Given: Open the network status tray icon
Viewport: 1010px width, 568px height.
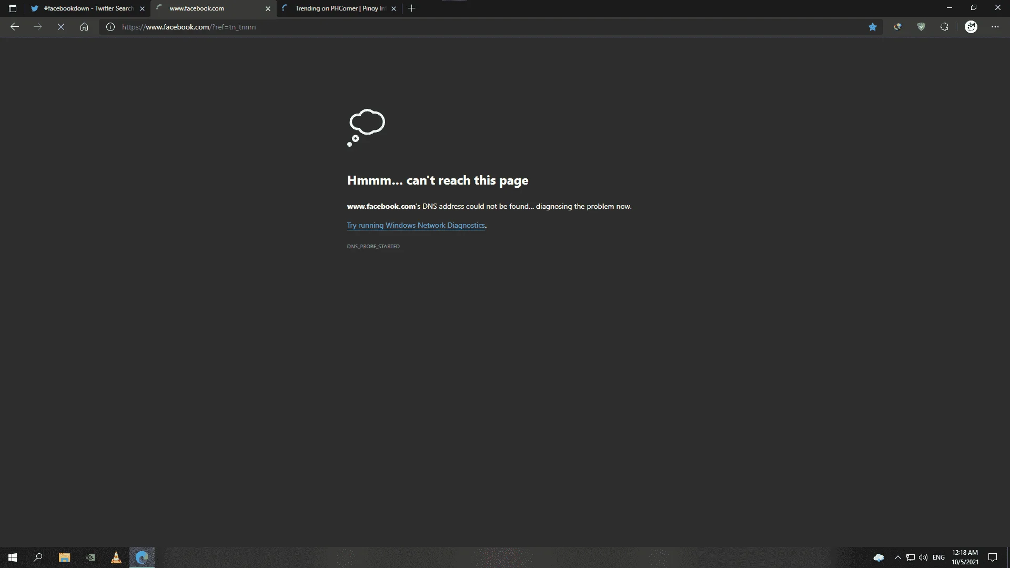Looking at the screenshot, I should (911, 557).
